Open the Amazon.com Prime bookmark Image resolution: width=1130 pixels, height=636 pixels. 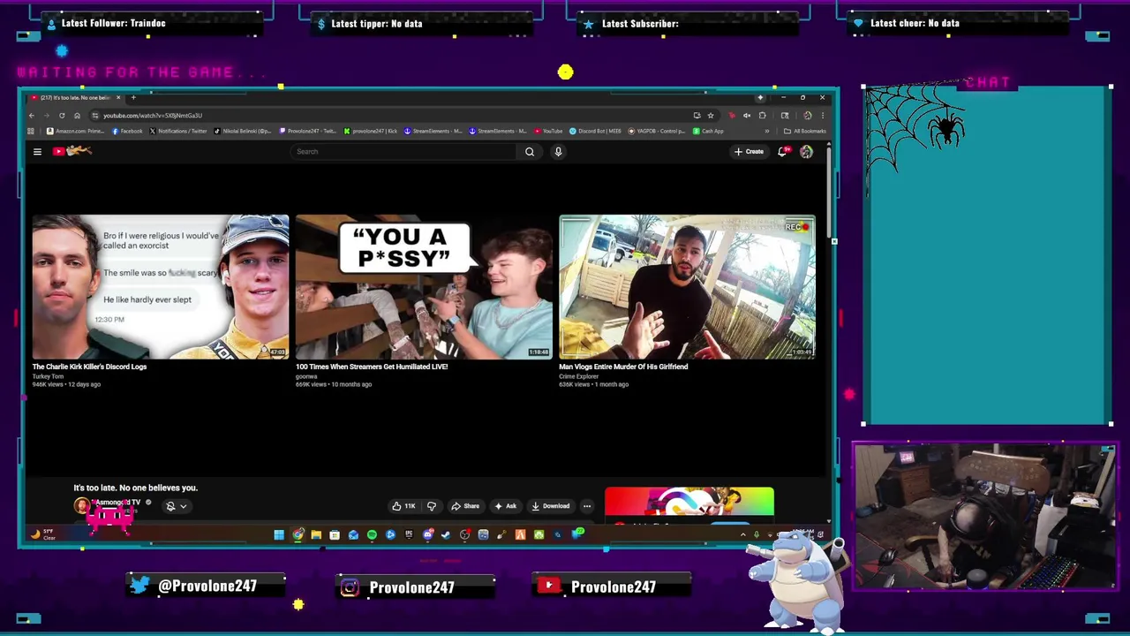pos(75,131)
